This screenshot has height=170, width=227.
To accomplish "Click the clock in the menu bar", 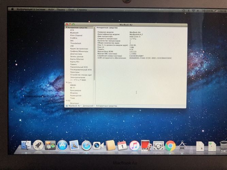I will pyautogui.click(x=223, y=11).
